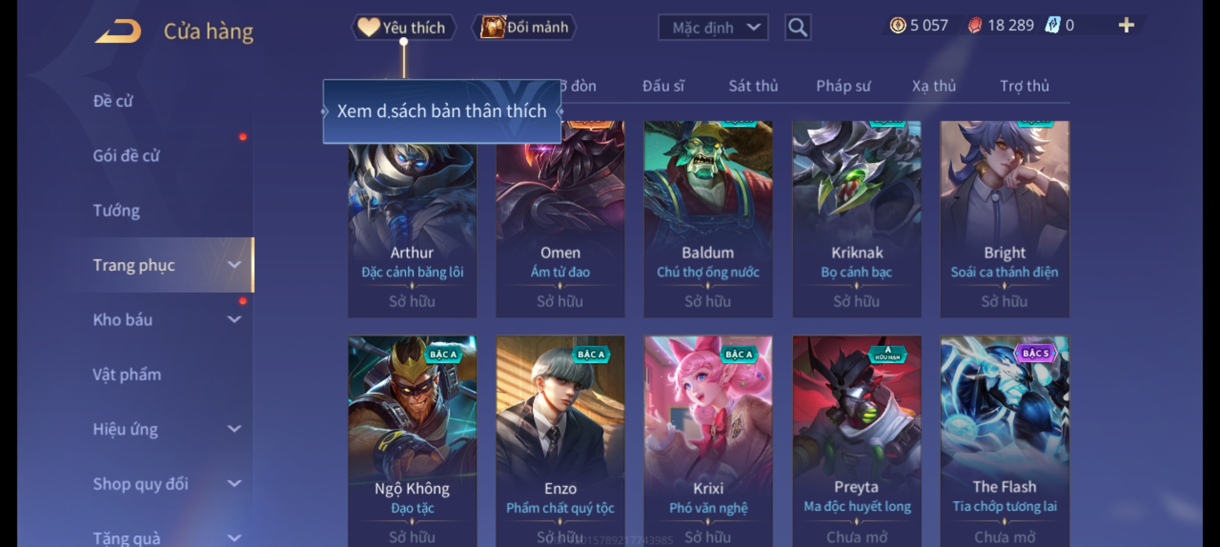
Task: Open Gói đề cử sidebar entry
Action: tap(126, 155)
